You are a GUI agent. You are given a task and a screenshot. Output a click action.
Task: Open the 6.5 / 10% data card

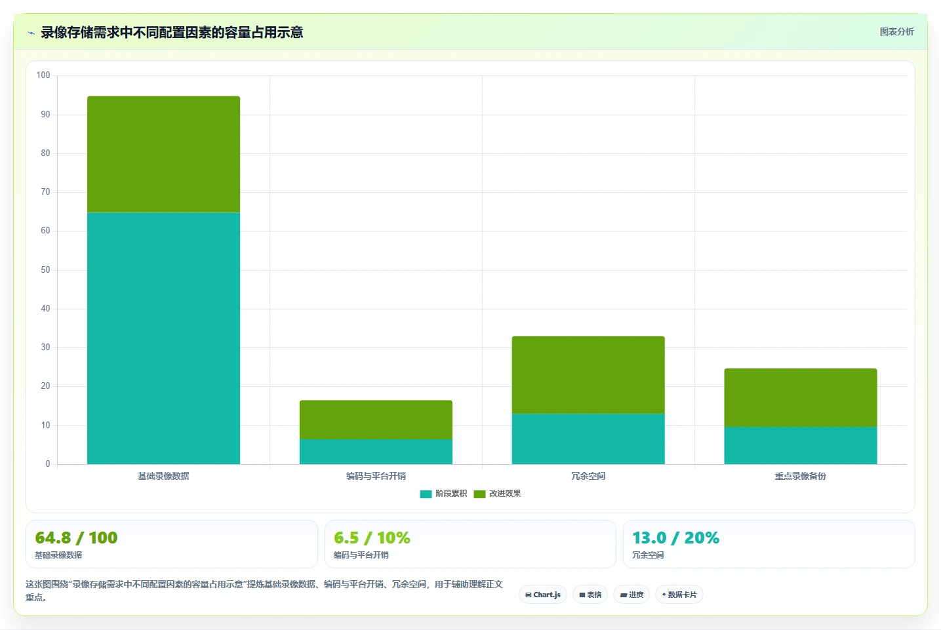point(470,544)
